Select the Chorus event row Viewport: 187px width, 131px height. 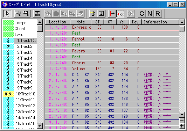click(x=112, y=63)
